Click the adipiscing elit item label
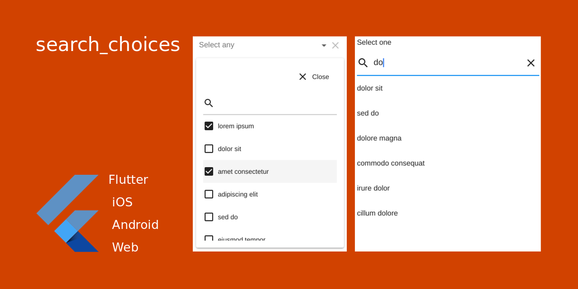 (x=238, y=194)
